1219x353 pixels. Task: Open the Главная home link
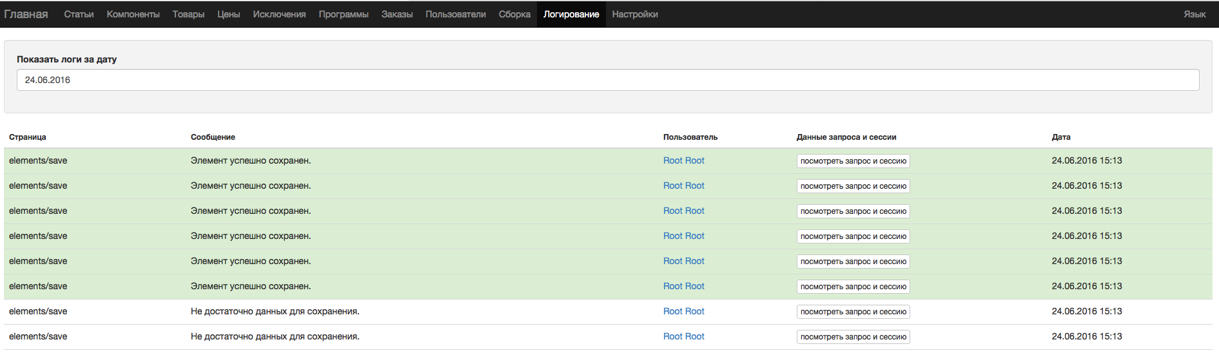pos(26,14)
